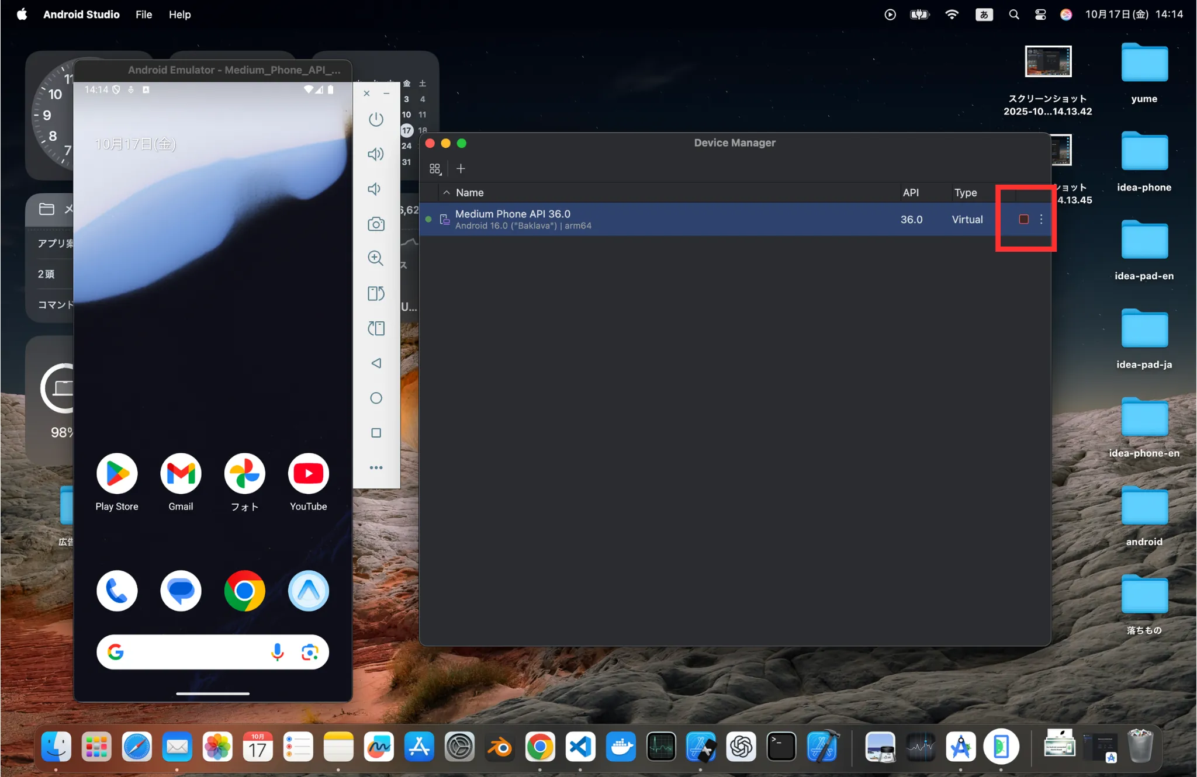Open the emulator Overview (recent apps) icon
Screen dimensions: 1197x777
(x=376, y=432)
